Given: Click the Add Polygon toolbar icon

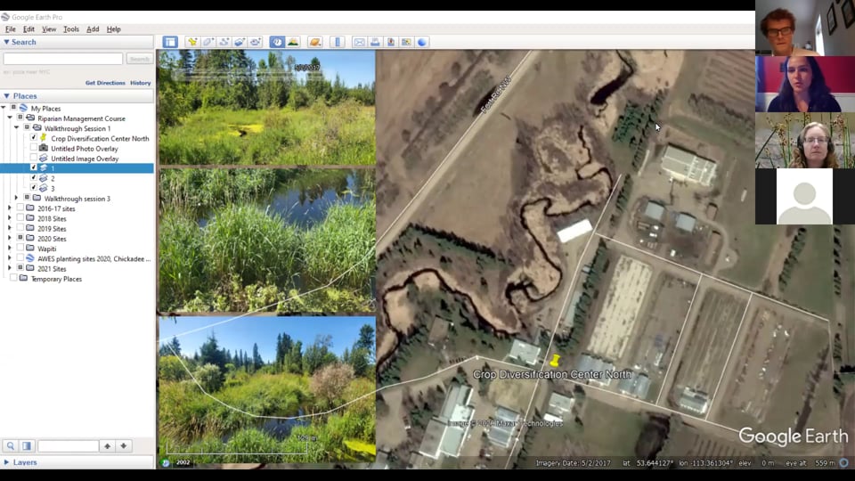Looking at the screenshot, I should tap(208, 42).
